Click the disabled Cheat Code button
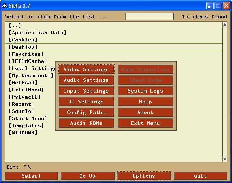The height and width of the screenshot is (183, 232). pyautogui.click(x=145, y=80)
